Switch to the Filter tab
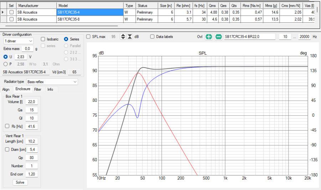This screenshot has width=321, height=190. 38,89
